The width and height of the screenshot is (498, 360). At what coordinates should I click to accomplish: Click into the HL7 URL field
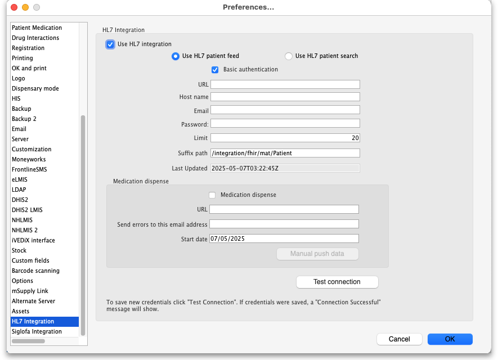coord(285,84)
